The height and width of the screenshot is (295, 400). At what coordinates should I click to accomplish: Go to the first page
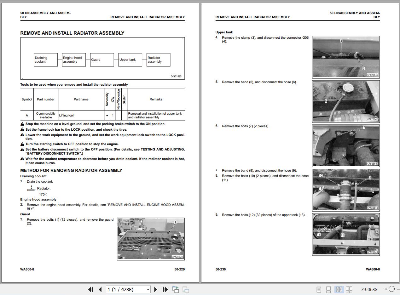point(90,289)
